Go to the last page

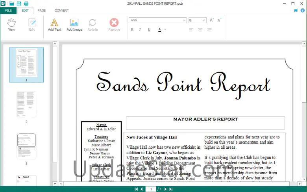pos(171,189)
